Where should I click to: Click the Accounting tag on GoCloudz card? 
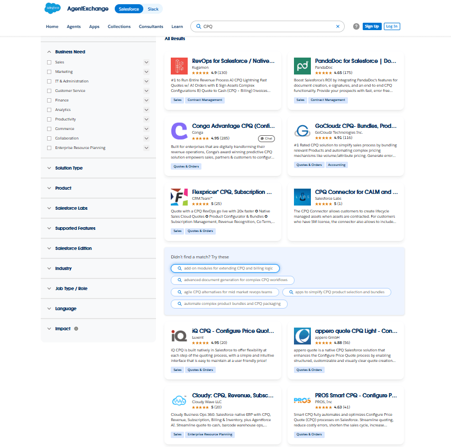point(336,165)
